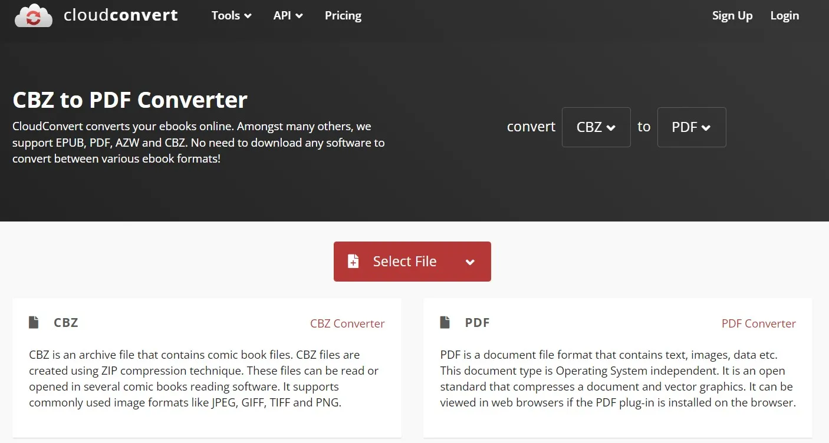Click the document icon beside PDF heading
This screenshot has width=829, height=443.
(x=445, y=322)
